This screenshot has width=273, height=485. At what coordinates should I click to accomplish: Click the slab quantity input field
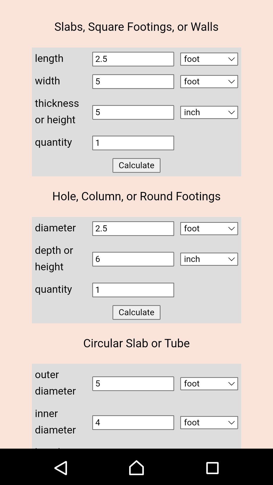(x=133, y=143)
